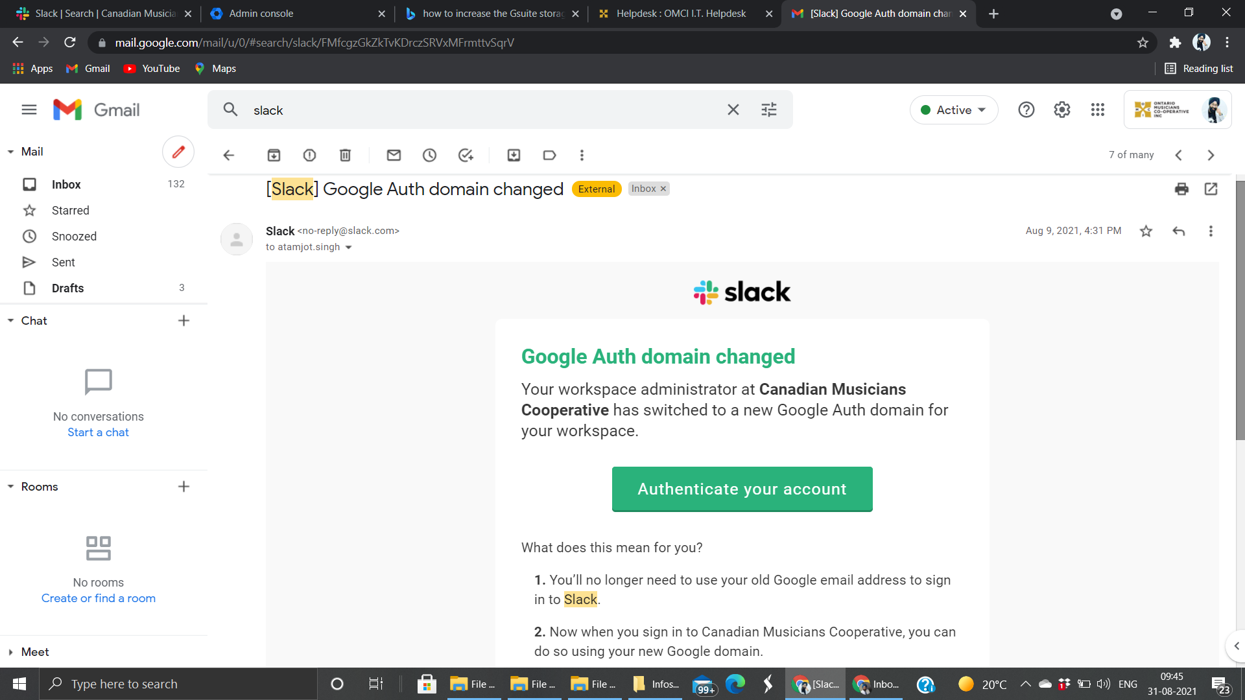This screenshot has height=700, width=1245.
Task: Open the Active status dropdown
Action: point(953,110)
